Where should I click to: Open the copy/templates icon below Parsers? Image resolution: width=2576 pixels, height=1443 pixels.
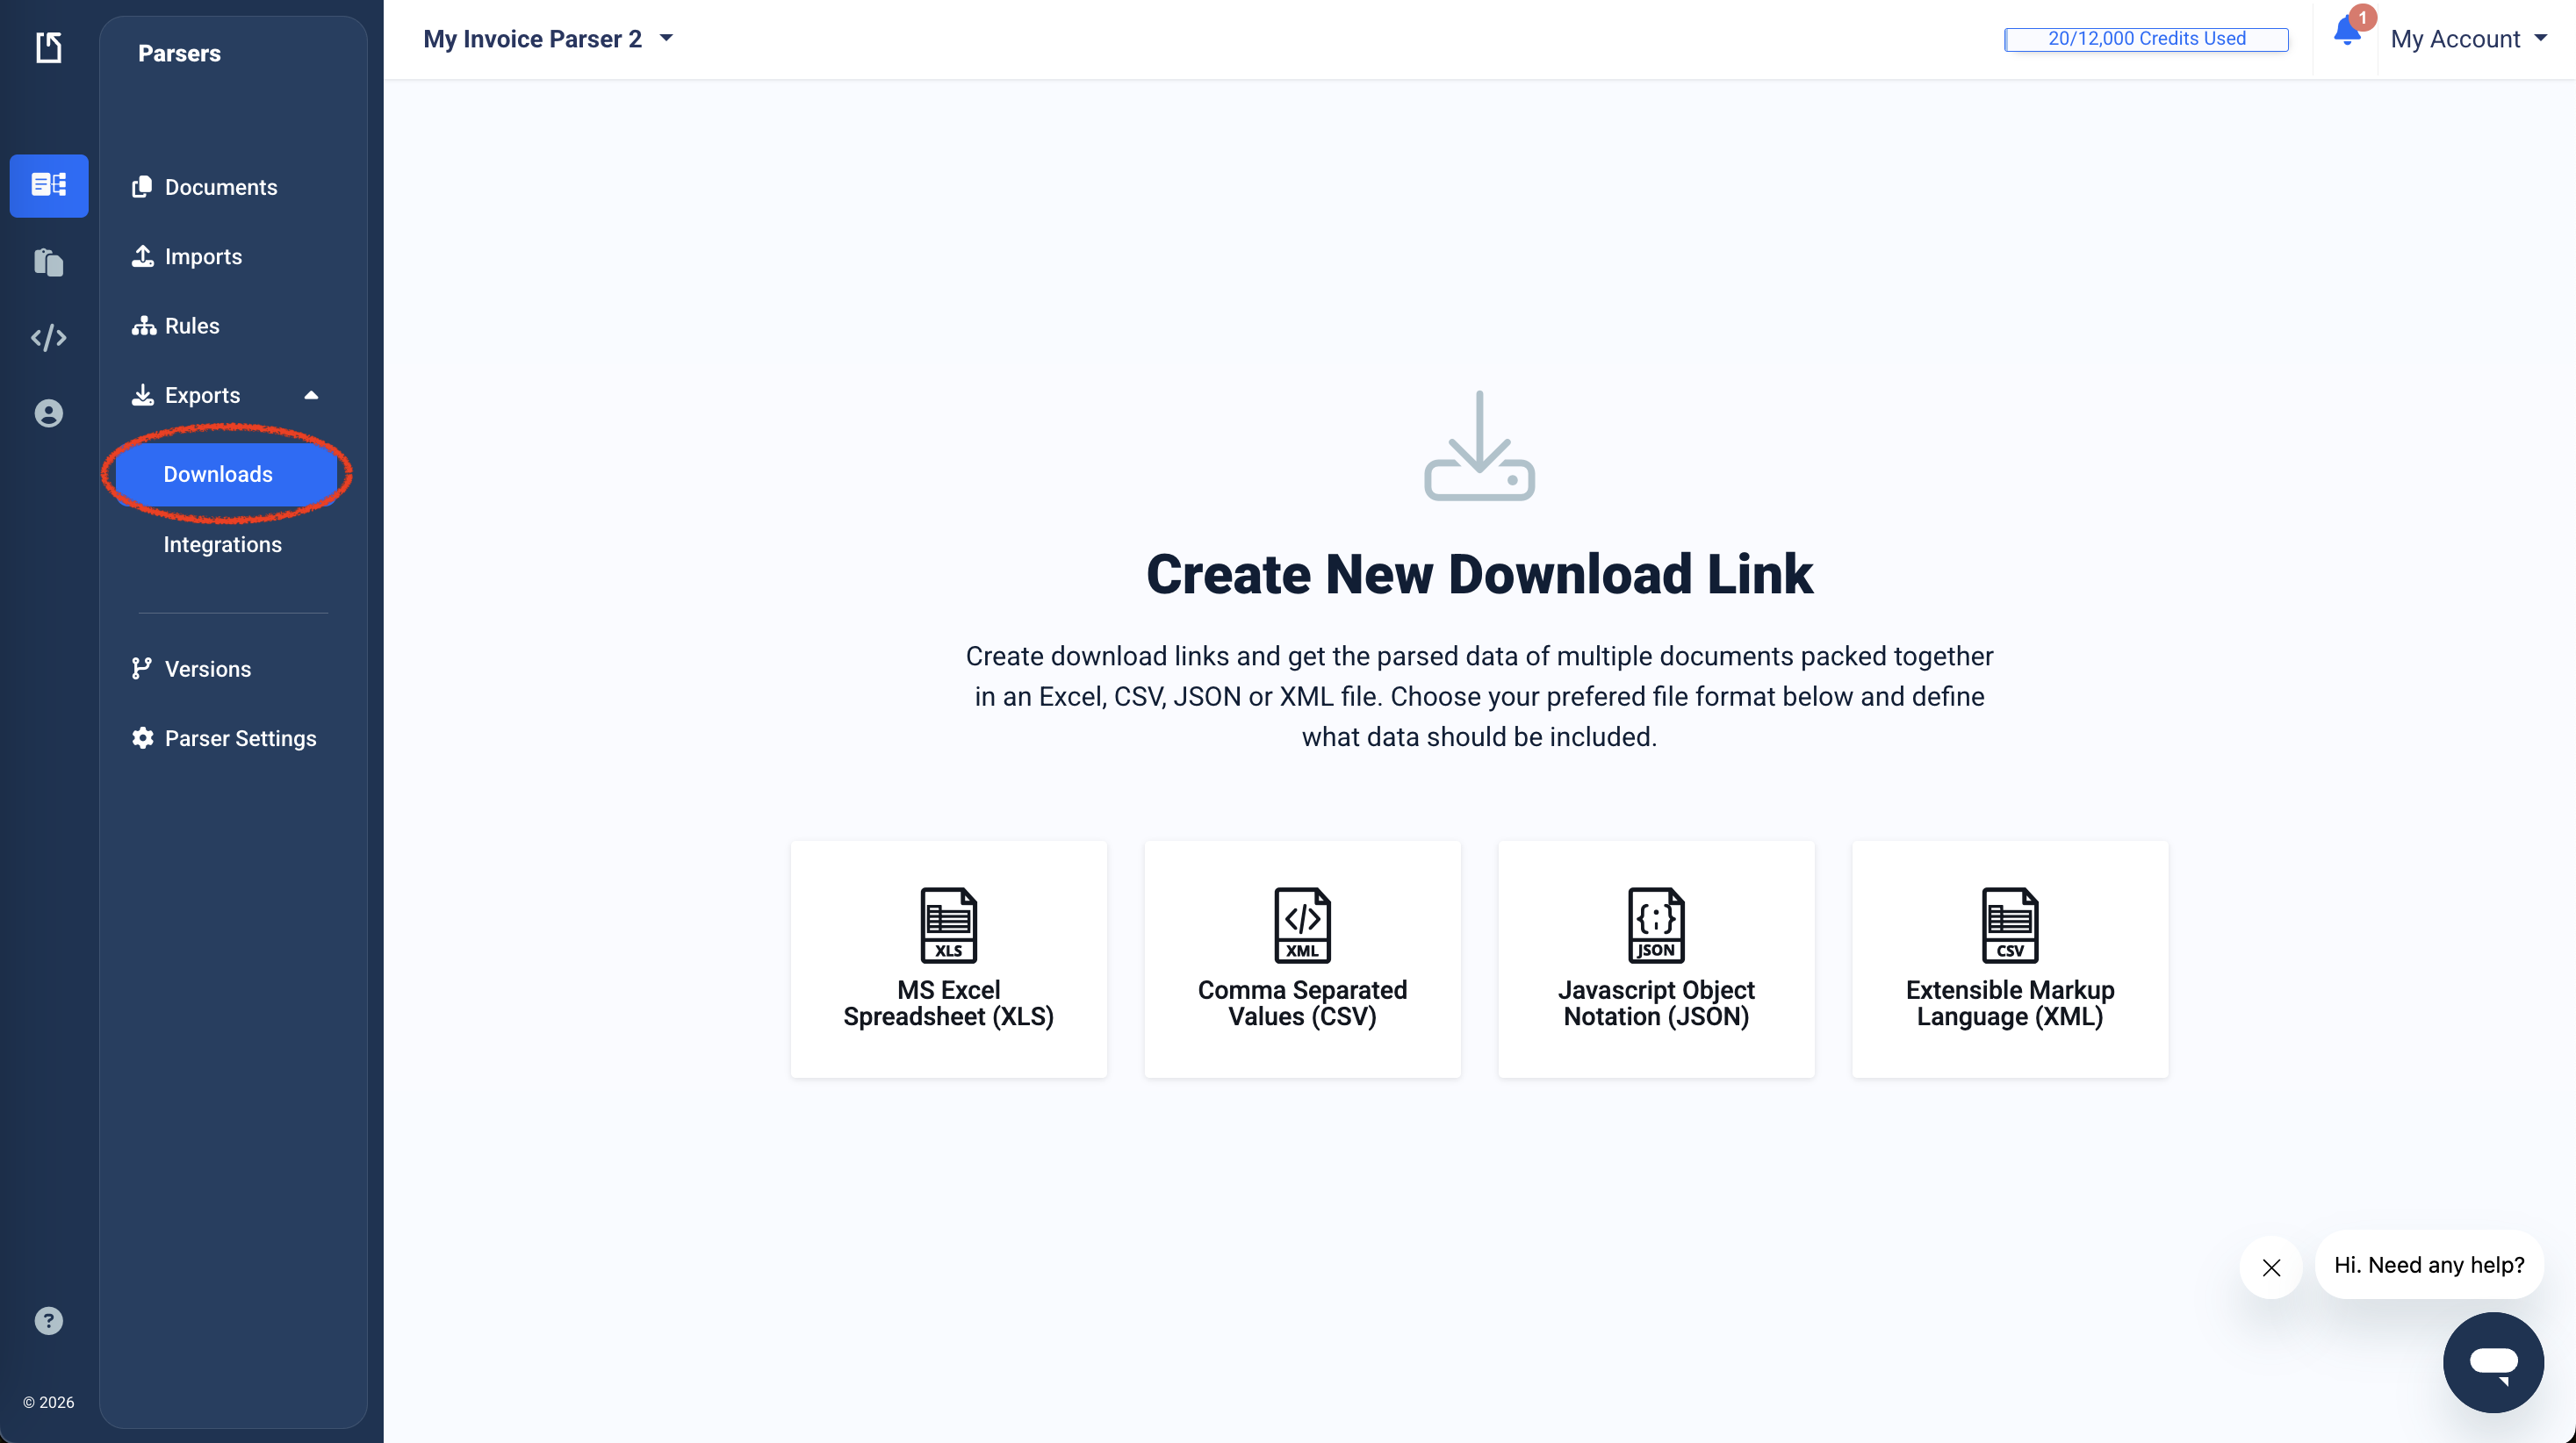click(48, 262)
